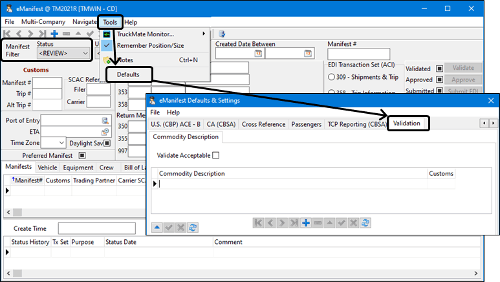Go to next commodity description row
The width and height of the screenshot is (500, 282).
[282, 222]
